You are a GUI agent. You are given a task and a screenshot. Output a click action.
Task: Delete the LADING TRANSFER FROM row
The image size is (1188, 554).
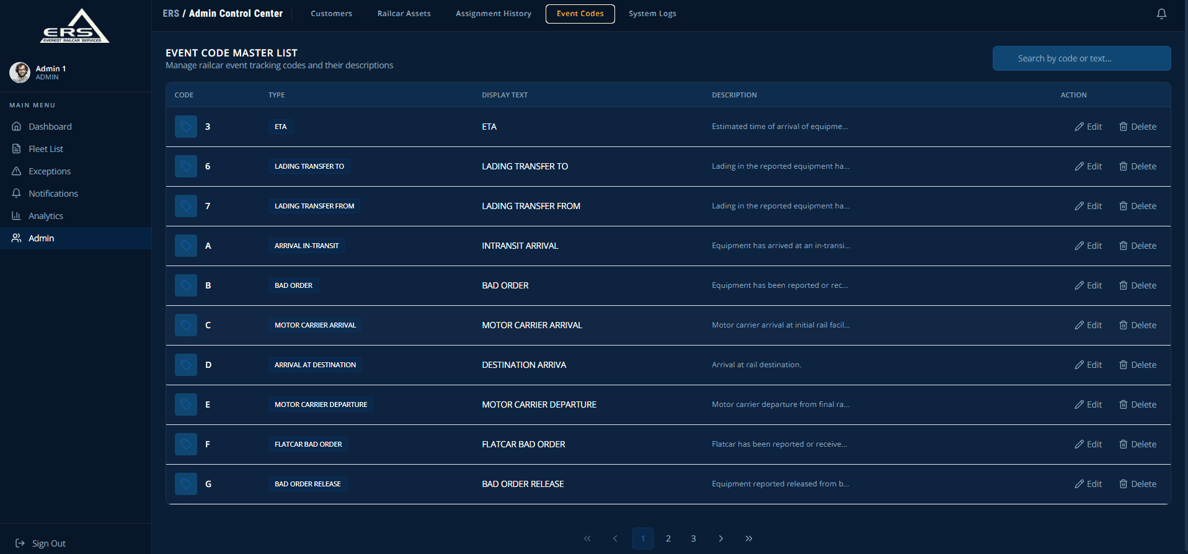point(1138,206)
